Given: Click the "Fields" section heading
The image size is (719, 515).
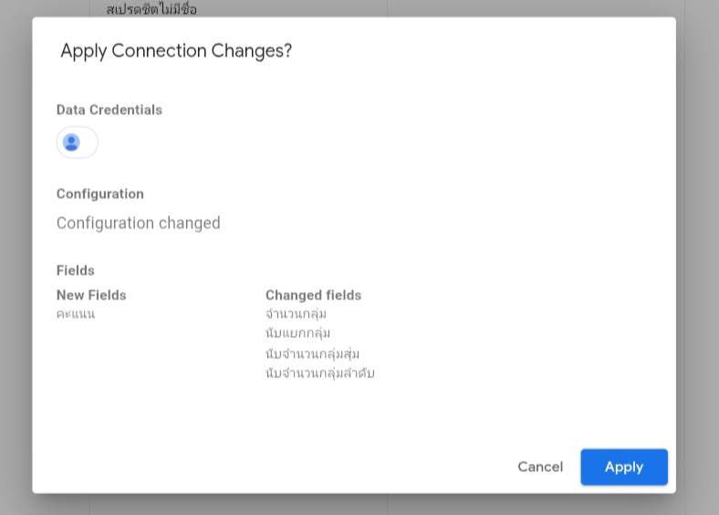Looking at the screenshot, I should [x=76, y=270].
